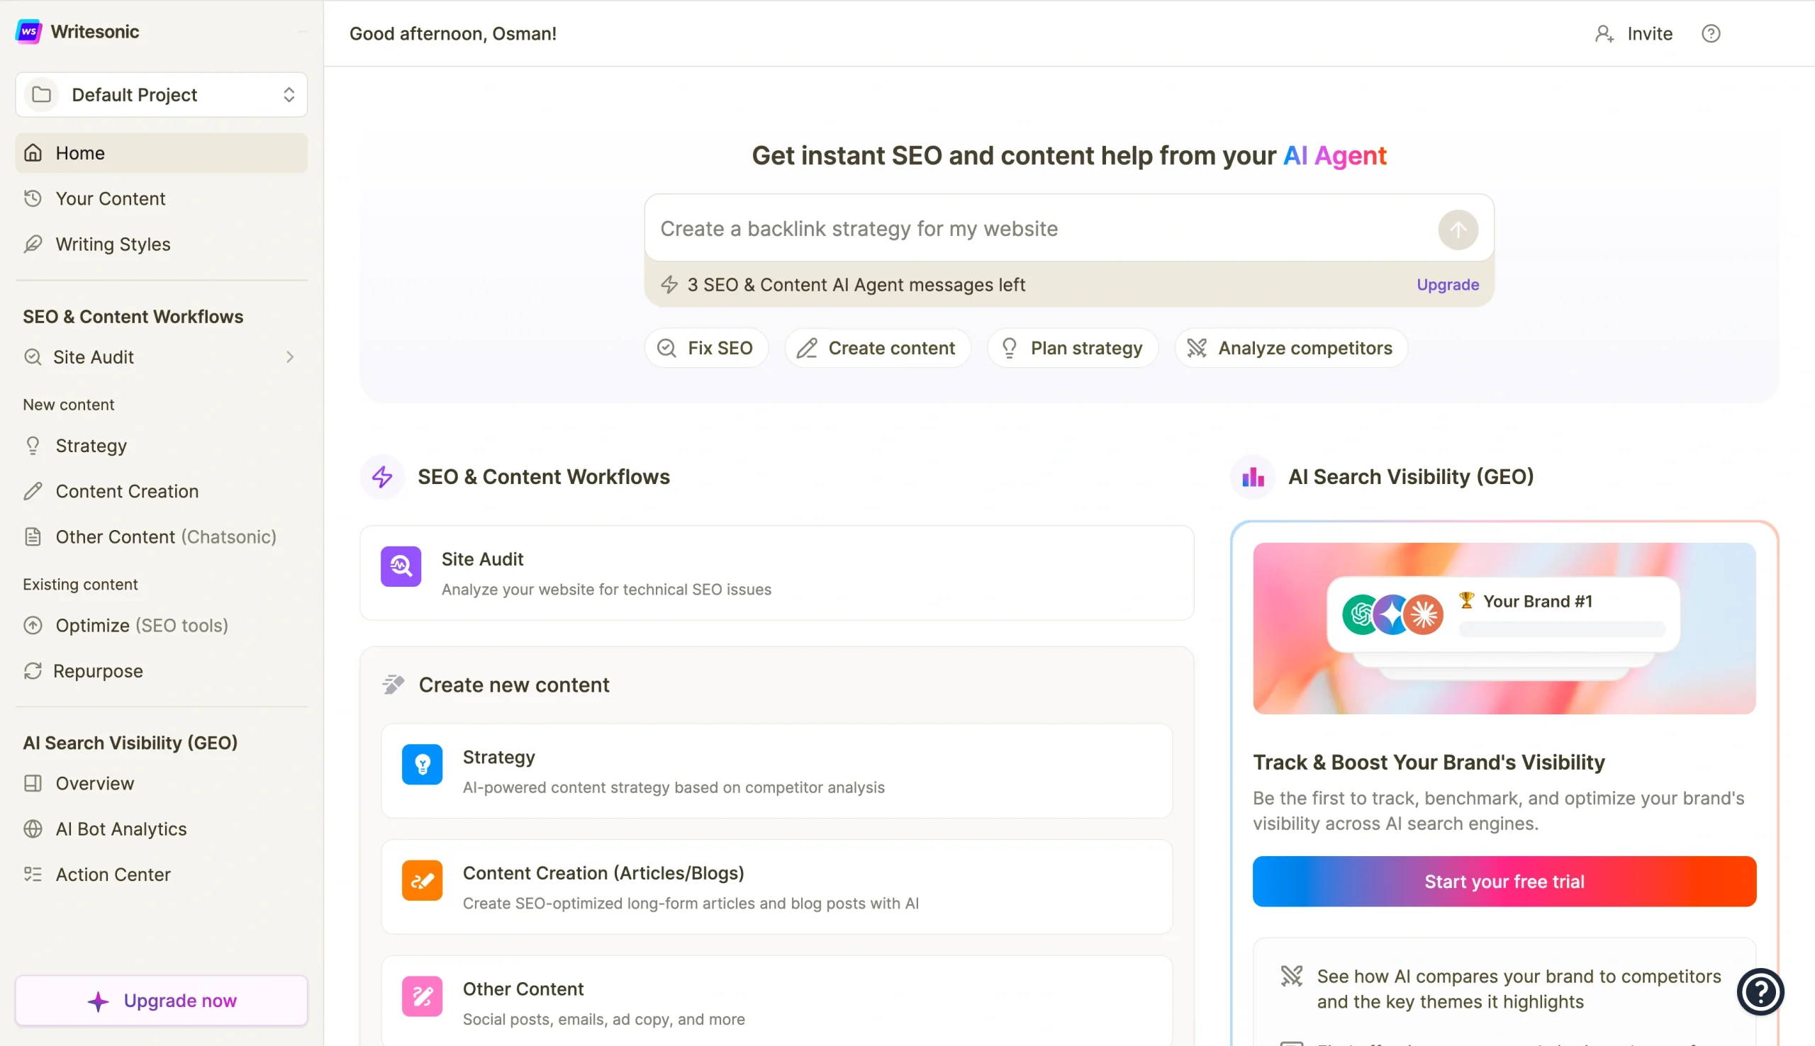Click the Fix SEO chip
Viewport: 1815px width, 1046px height.
pos(706,349)
